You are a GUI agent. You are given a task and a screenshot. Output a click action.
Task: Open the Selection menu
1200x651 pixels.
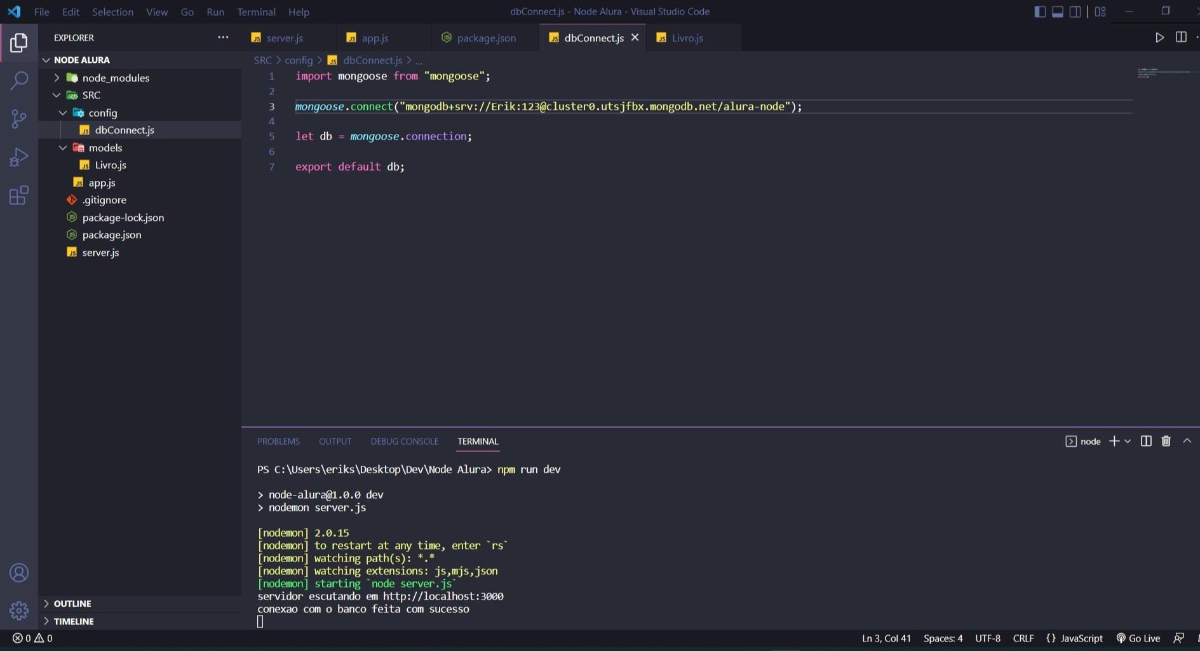[x=112, y=11]
